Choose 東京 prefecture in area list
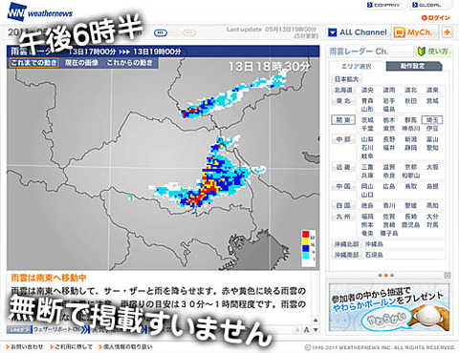This screenshot has width=459, height=353. click(x=389, y=129)
